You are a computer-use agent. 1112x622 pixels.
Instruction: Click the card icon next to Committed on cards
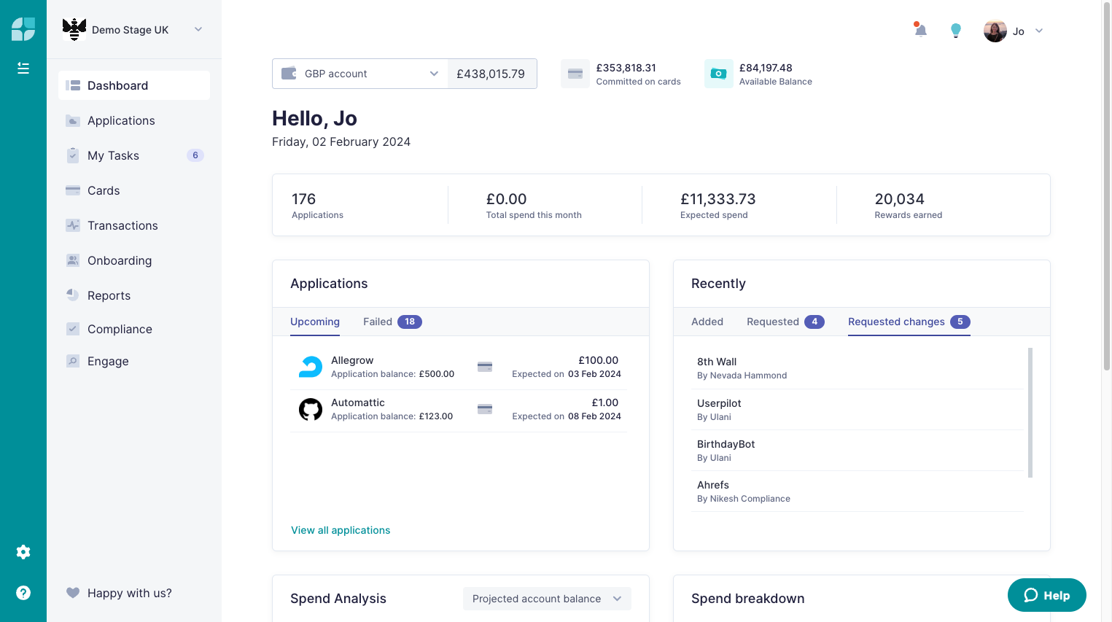(x=575, y=74)
